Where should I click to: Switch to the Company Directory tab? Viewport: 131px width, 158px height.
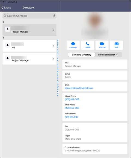[82, 55]
